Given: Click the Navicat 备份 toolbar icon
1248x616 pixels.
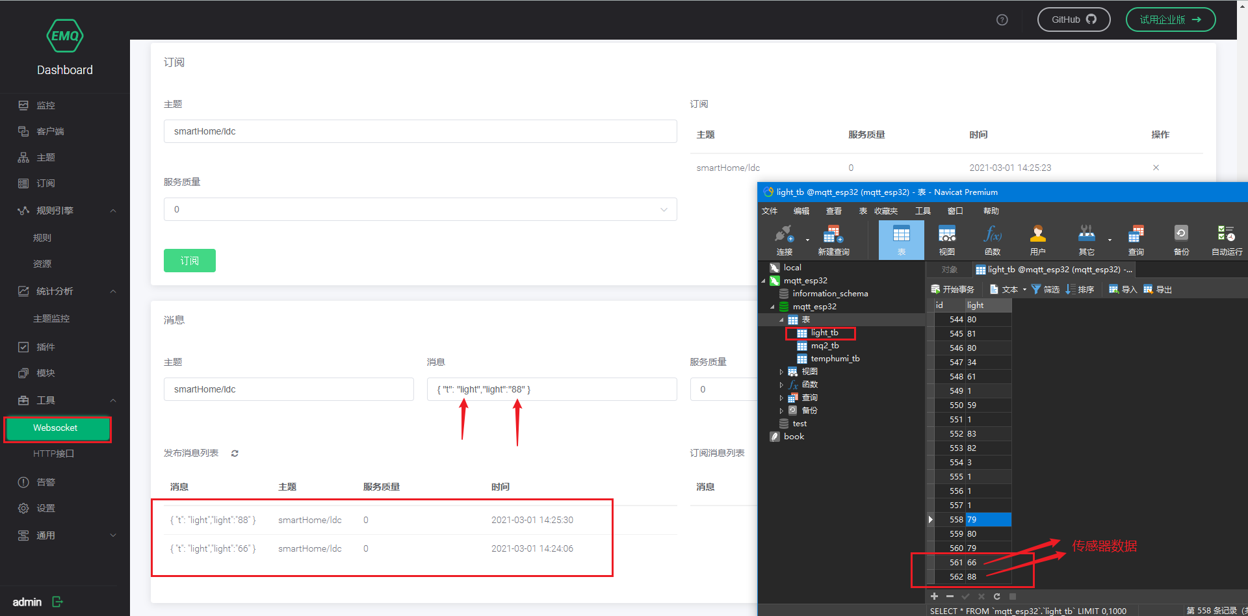Looking at the screenshot, I should [x=1182, y=240].
